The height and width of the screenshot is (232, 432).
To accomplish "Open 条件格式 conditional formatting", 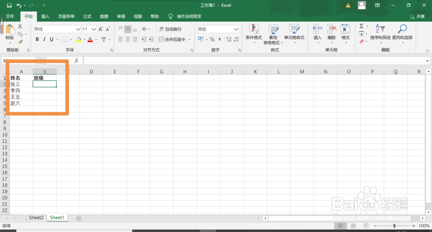I will (254, 34).
